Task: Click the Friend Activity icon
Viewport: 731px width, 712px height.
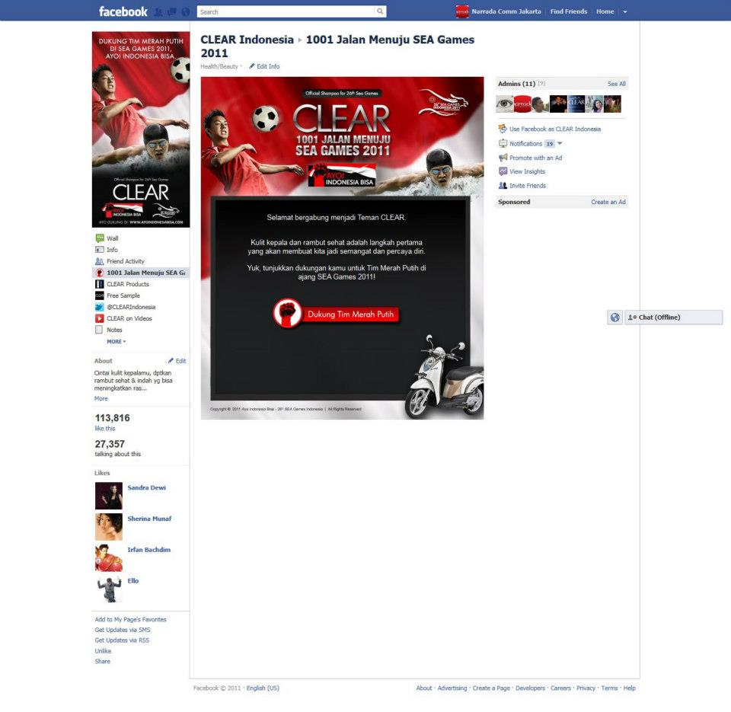Action: point(100,261)
